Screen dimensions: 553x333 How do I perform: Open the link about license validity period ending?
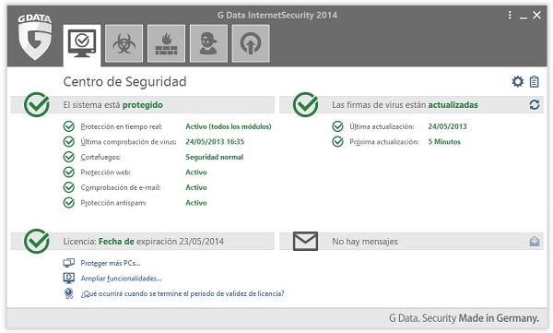click(x=182, y=293)
